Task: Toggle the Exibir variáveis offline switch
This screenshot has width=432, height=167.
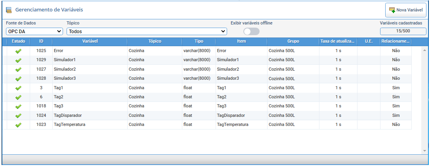Action: [251, 32]
